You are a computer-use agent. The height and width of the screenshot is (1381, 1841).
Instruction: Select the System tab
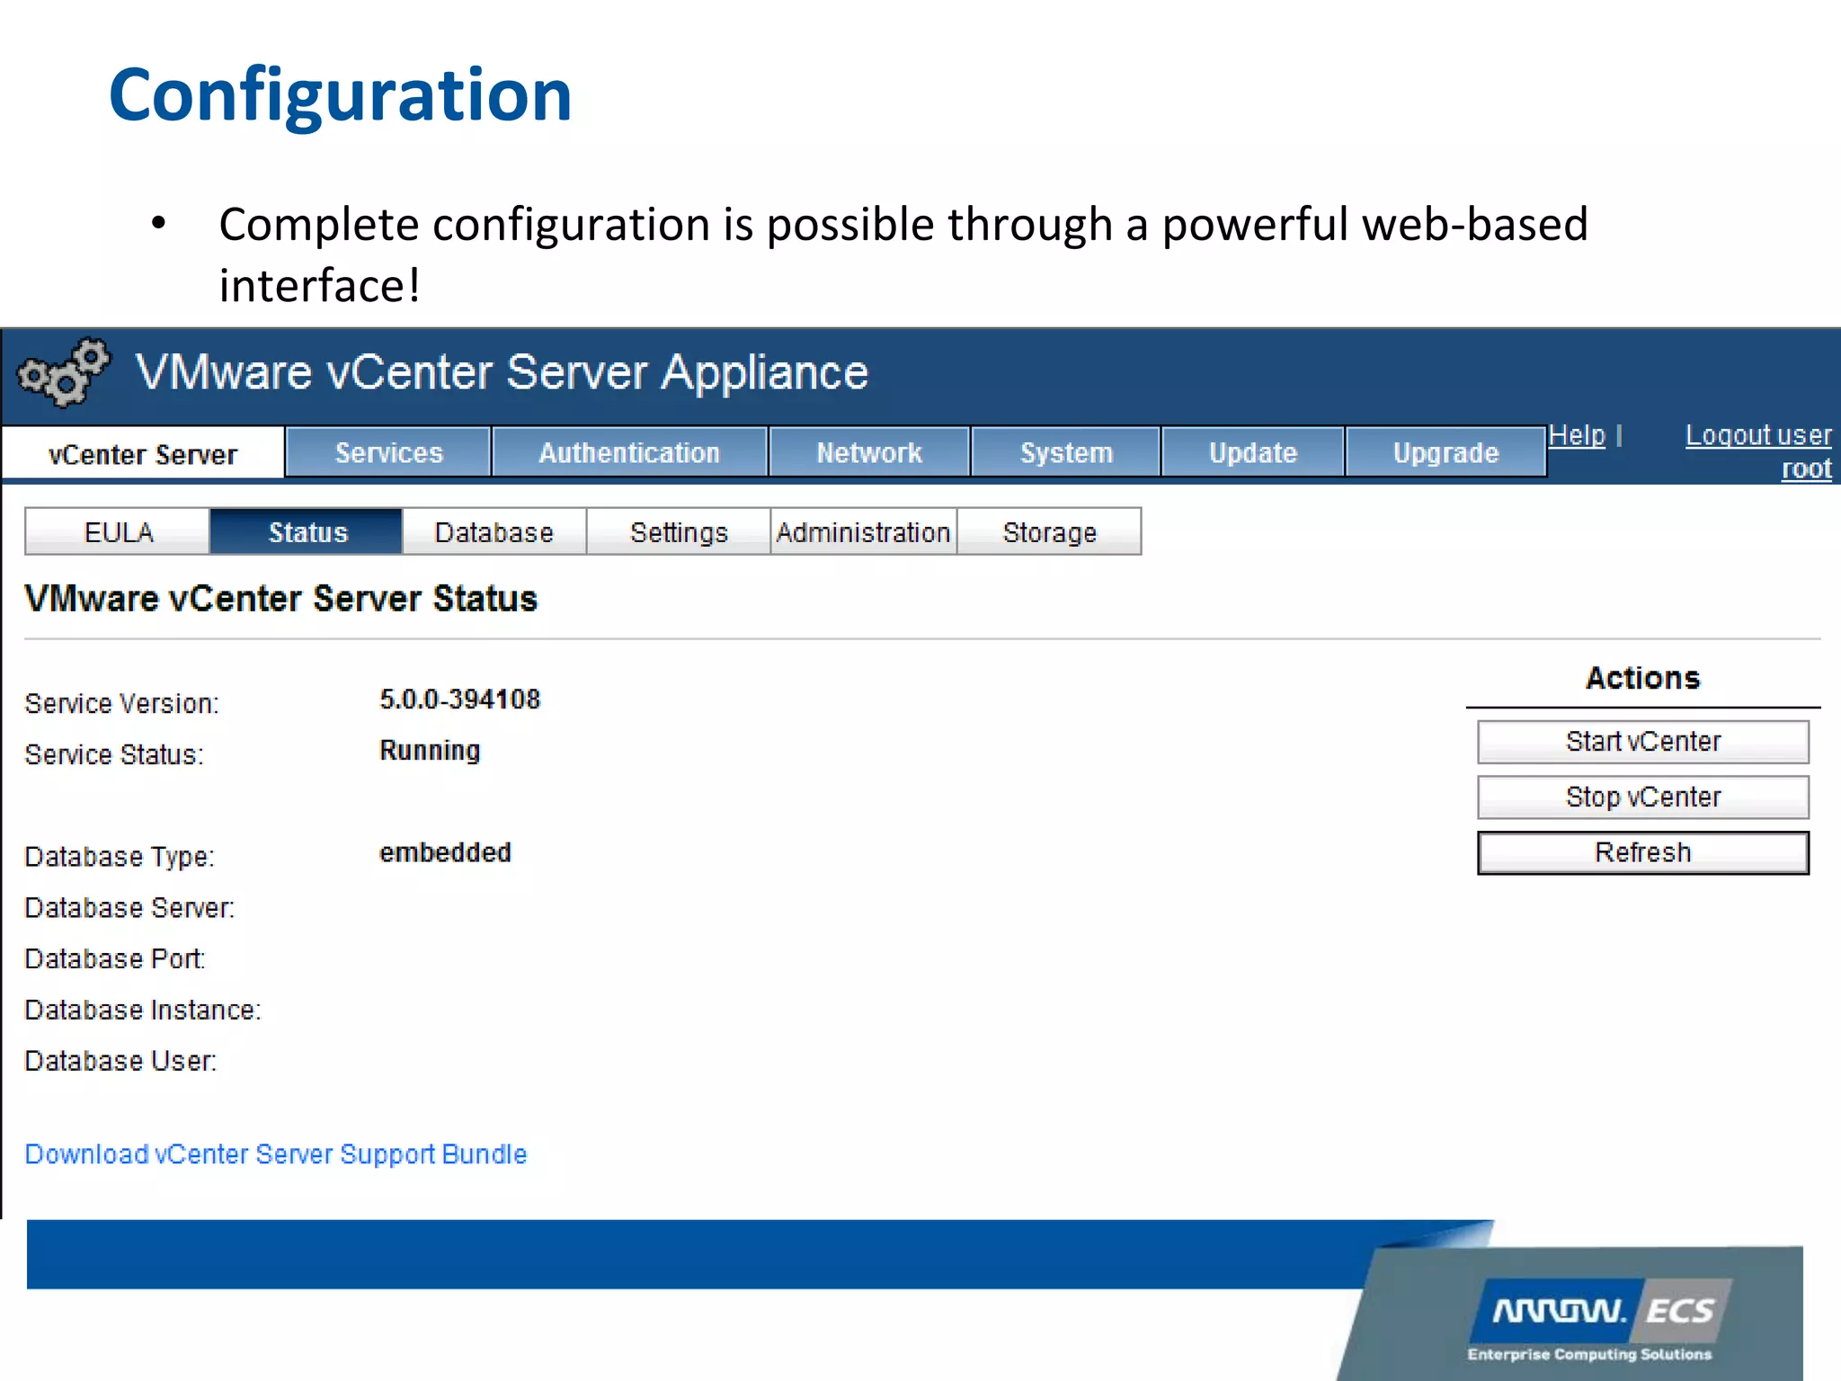pyautogui.click(x=1066, y=452)
